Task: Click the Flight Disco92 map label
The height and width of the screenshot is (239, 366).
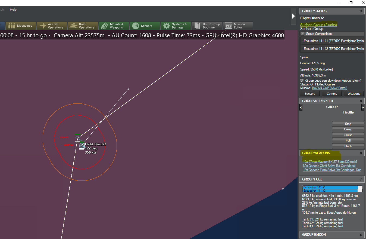Action: 96,144
